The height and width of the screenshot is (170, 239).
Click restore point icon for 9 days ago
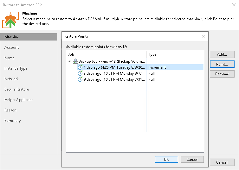pos(80,79)
